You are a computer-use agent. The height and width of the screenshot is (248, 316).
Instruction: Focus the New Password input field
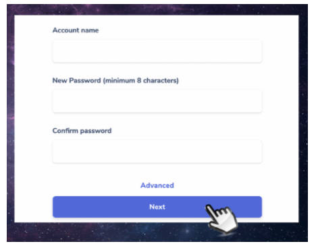tap(157, 101)
